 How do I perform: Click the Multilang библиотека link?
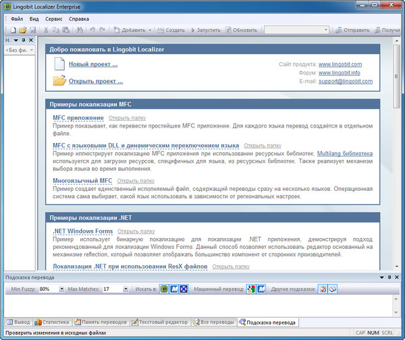(345, 154)
